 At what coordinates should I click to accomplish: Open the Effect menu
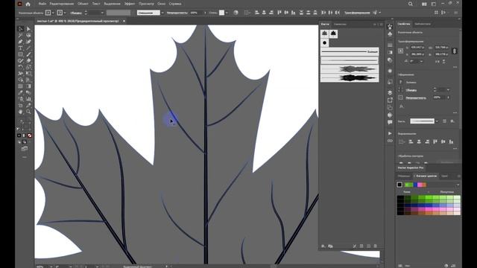(130, 4)
